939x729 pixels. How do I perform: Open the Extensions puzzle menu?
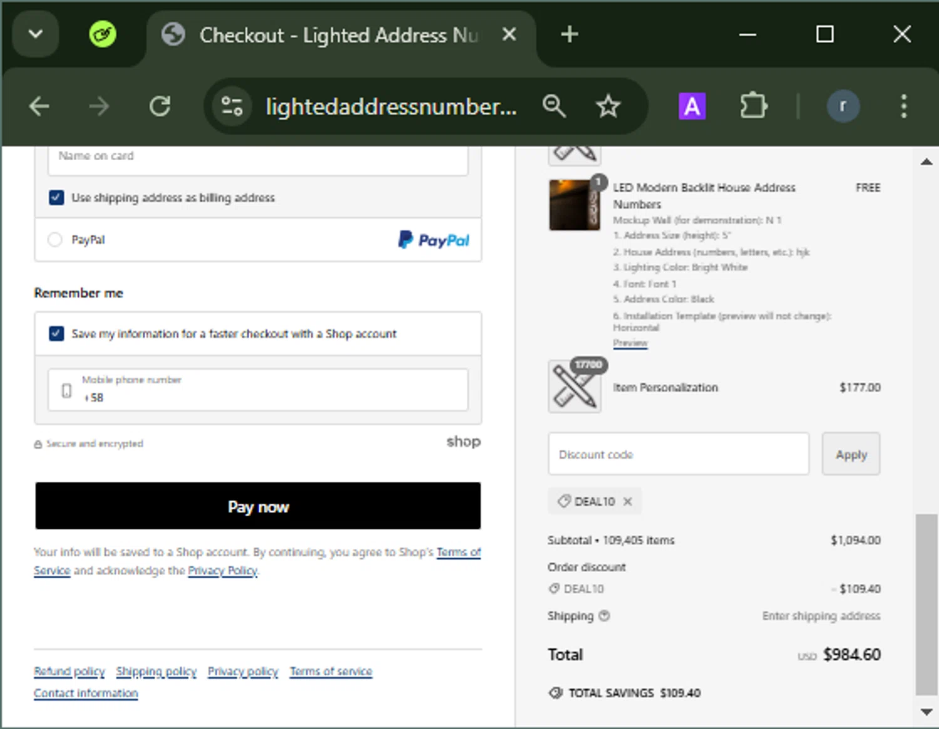click(754, 106)
